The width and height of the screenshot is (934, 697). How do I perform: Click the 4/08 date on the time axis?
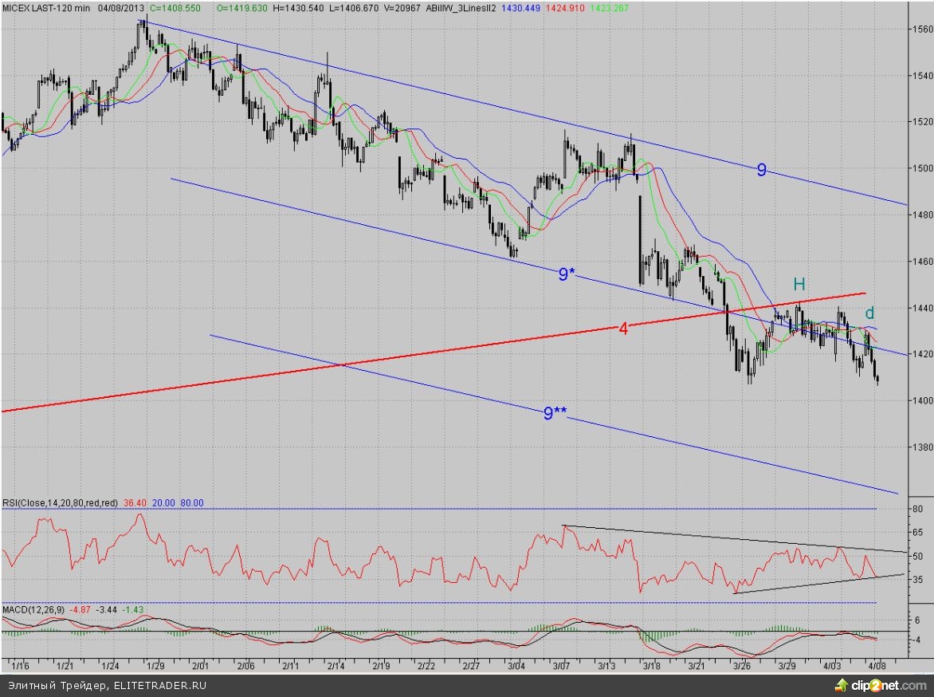pyautogui.click(x=877, y=664)
